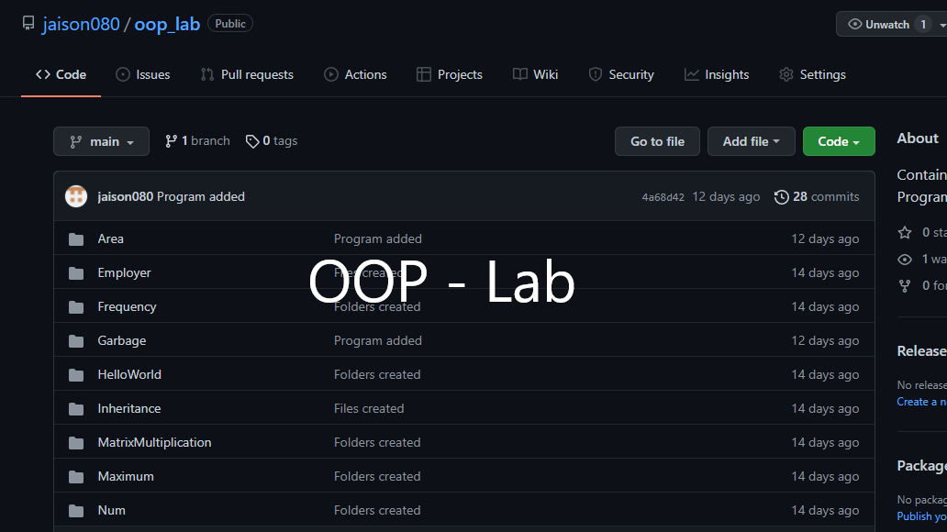This screenshot has width=947, height=532.
Task: Expand the Add file dropdown
Action: [x=751, y=141]
